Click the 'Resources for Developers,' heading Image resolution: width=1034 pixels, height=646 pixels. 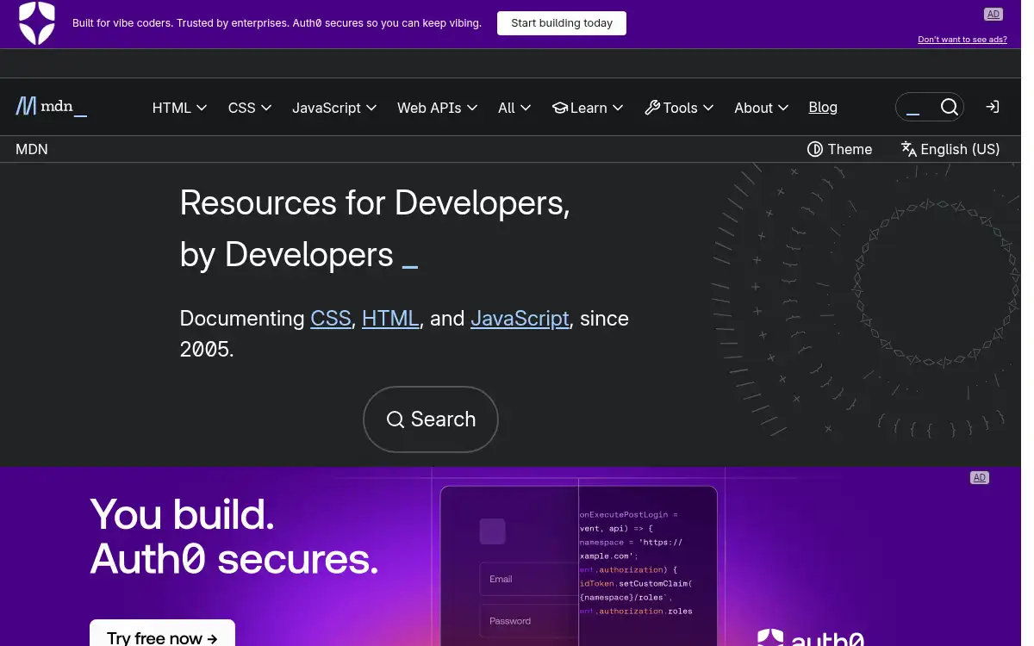pyautogui.click(x=375, y=203)
